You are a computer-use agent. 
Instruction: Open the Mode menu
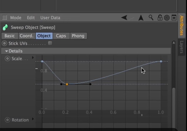pyautogui.click(x=16, y=18)
